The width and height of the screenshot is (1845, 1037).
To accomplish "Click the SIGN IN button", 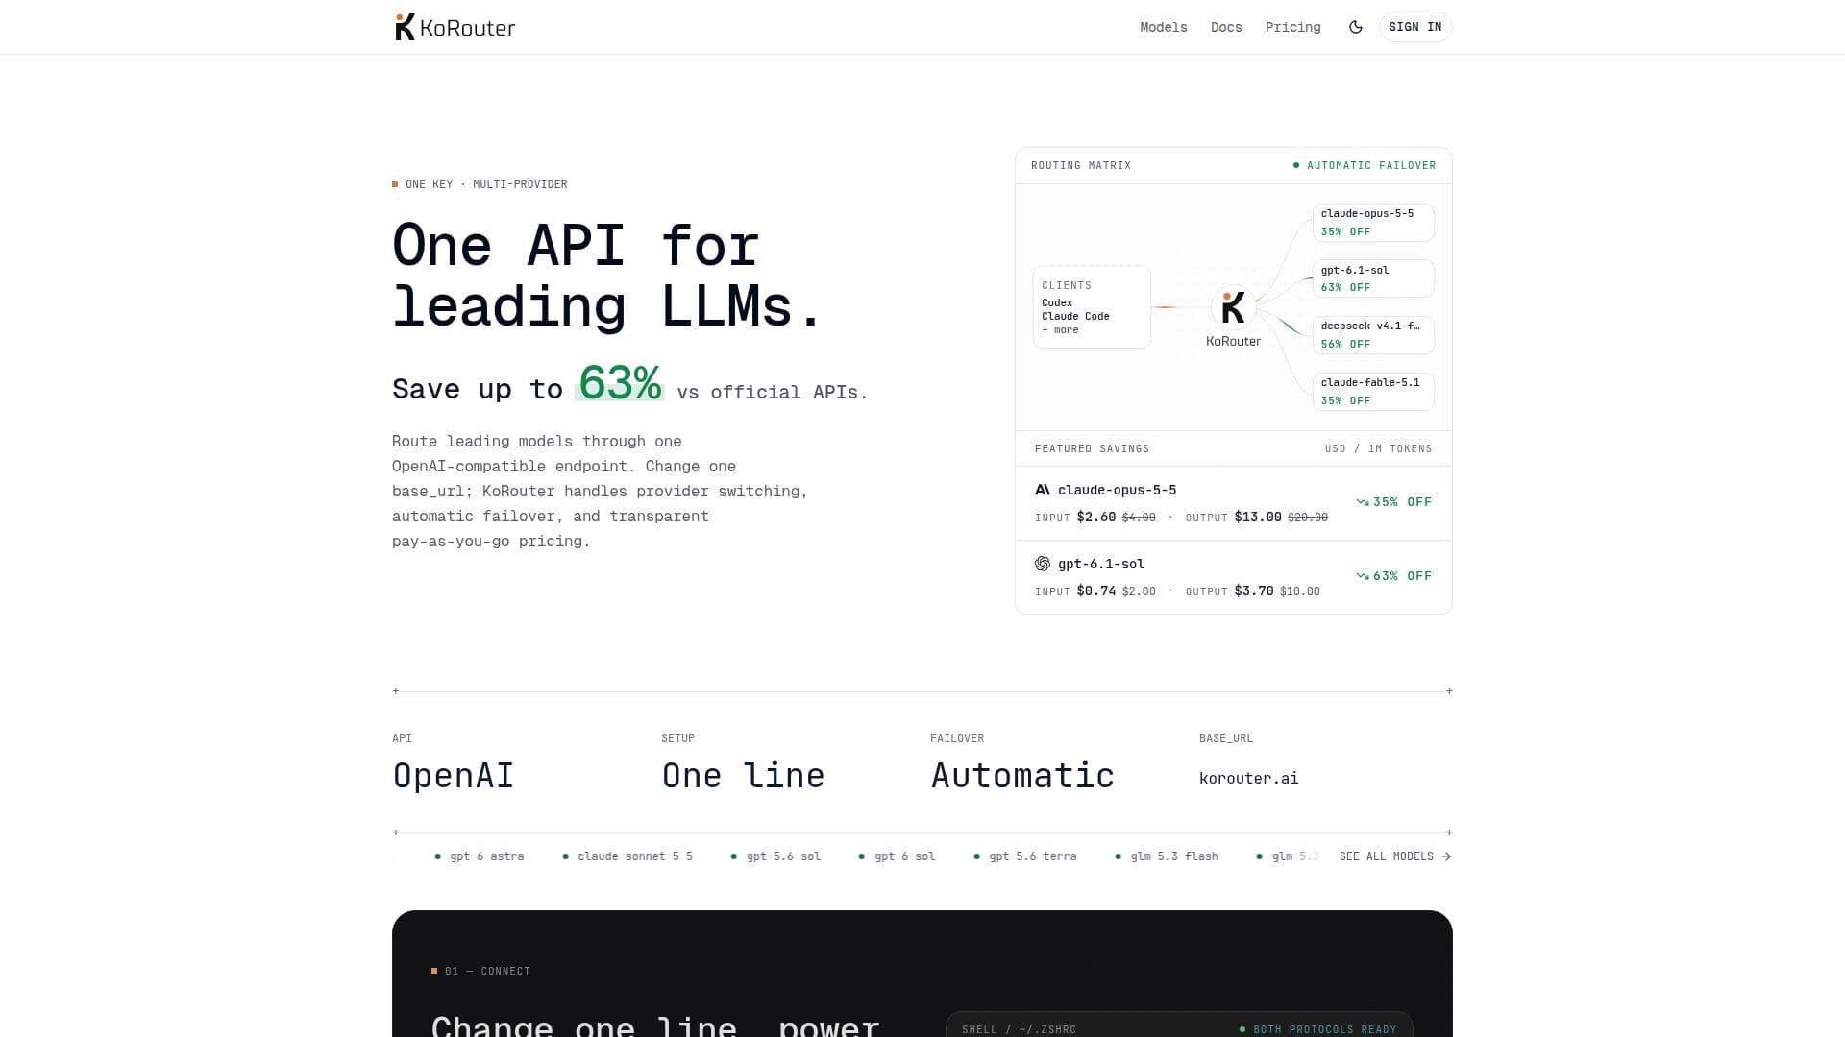I will [x=1414, y=27].
